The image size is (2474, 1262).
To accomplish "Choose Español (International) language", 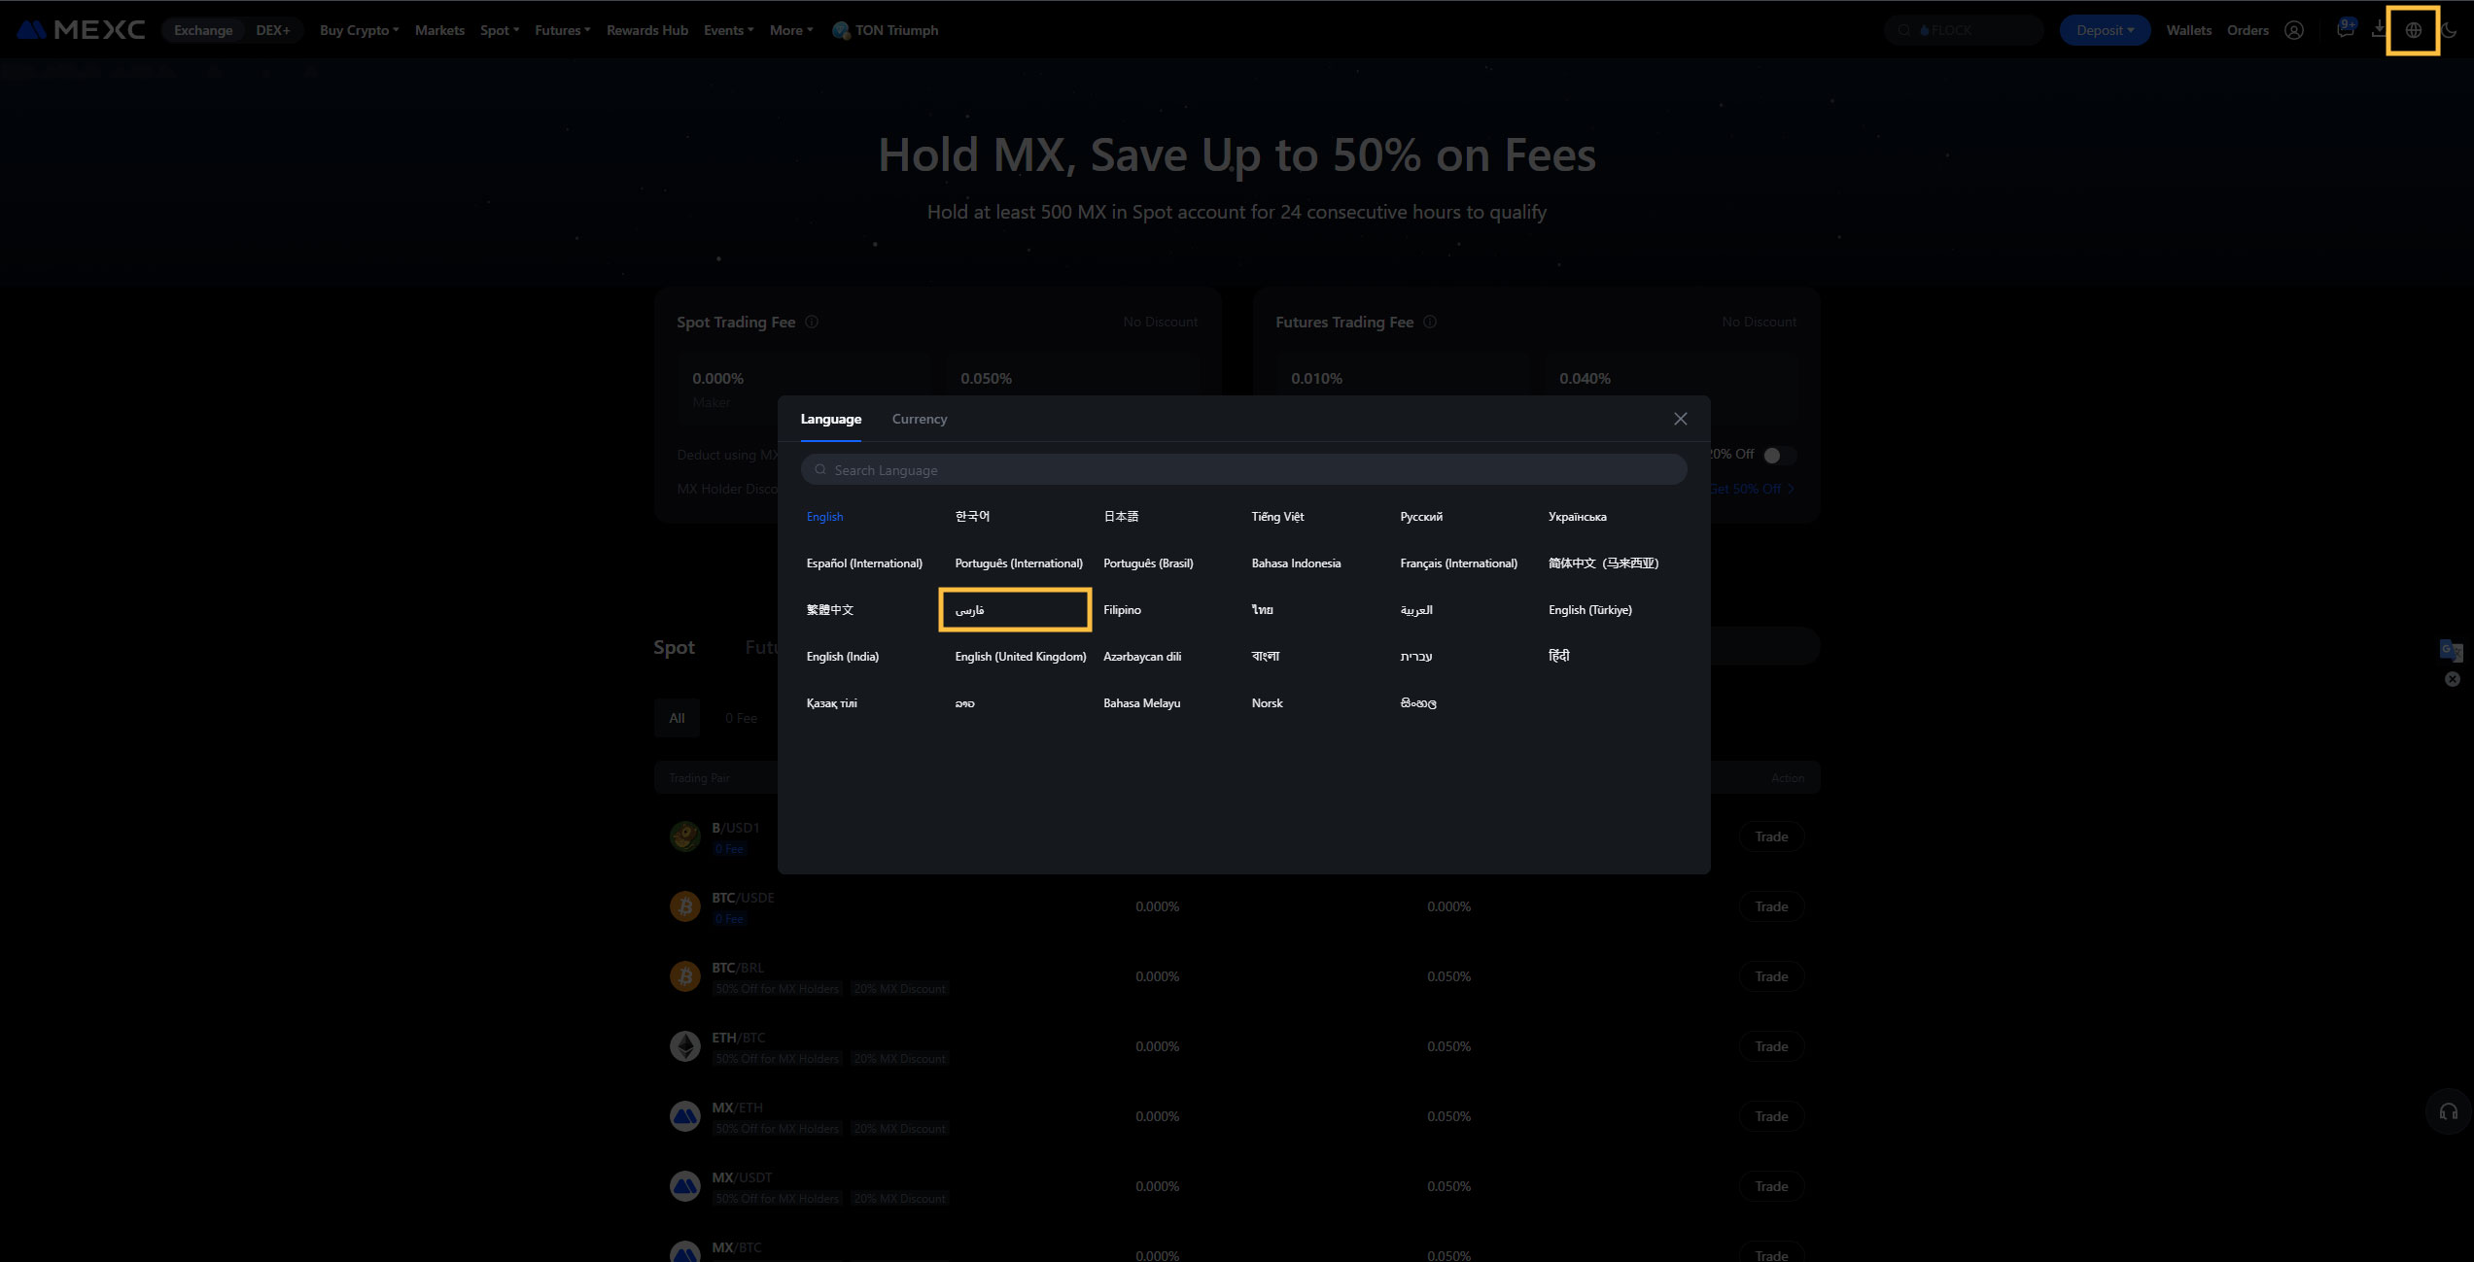I will tap(864, 563).
